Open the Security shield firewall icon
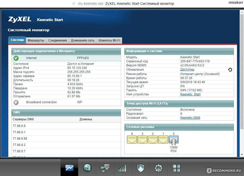Image resolution: width=244 pixels, height=176 pixels. click(140, 168)
